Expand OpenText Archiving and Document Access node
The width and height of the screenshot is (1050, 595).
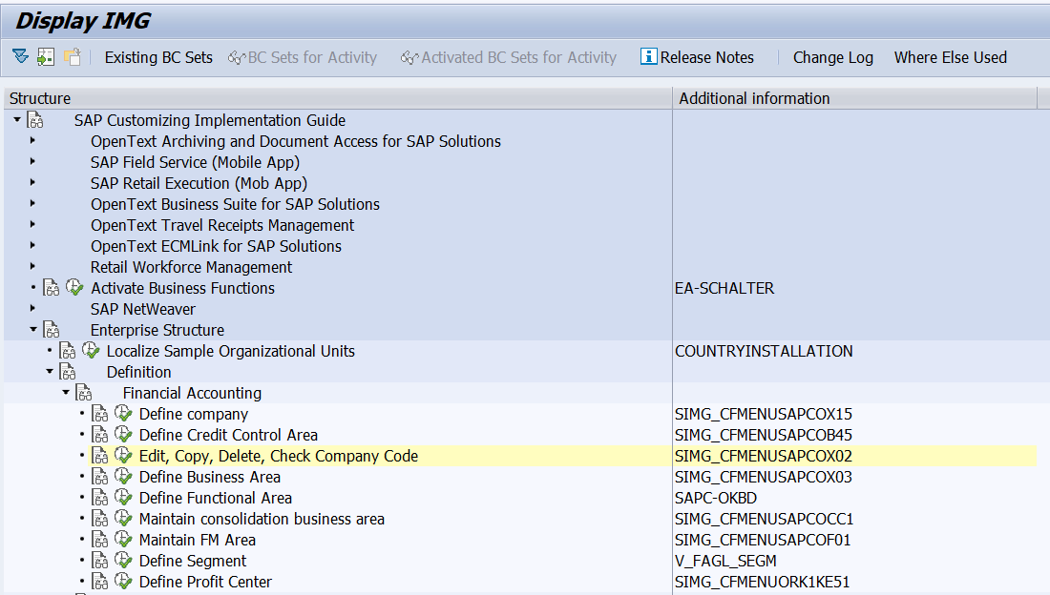(x=32, y=140)
